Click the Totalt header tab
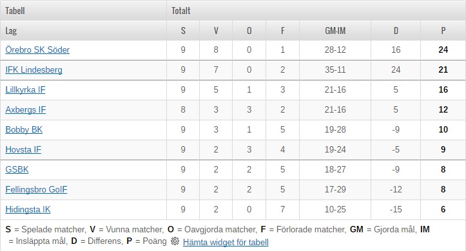The height and width of the screenshot is (251, 466). click(x=180, y=11)
